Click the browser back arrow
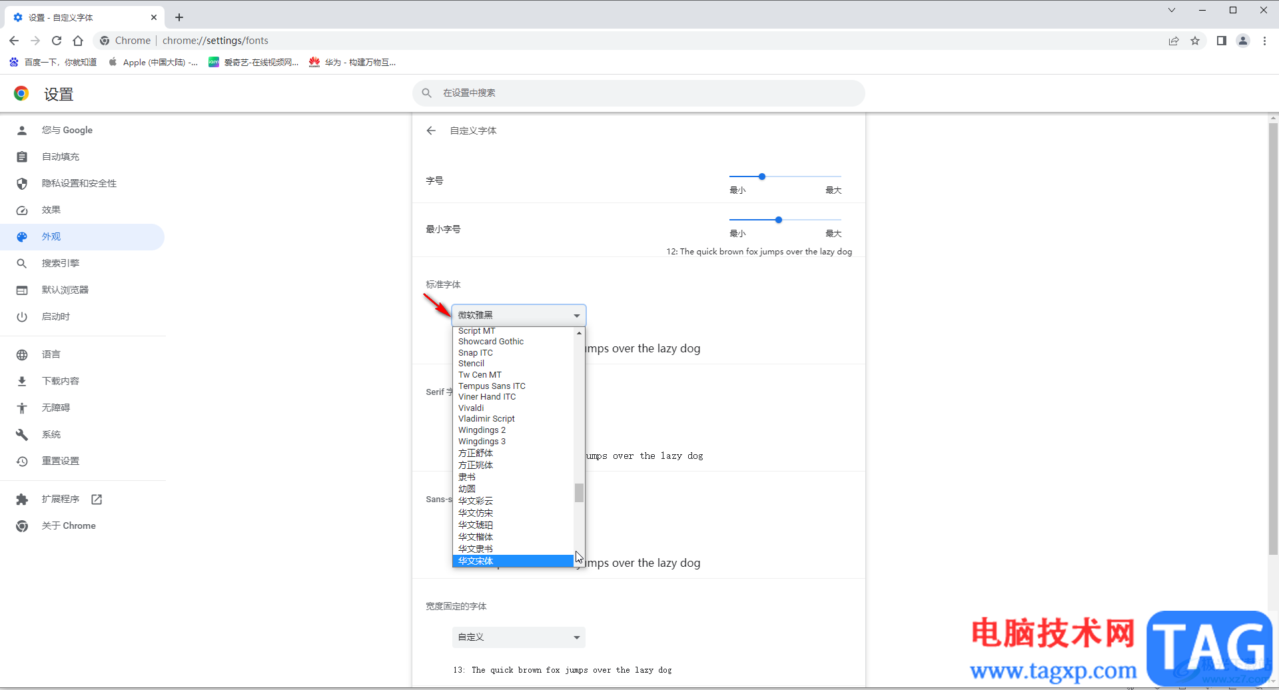This screenshot has width=1279, height=690. pyautogui.click(x=14, y=41)
